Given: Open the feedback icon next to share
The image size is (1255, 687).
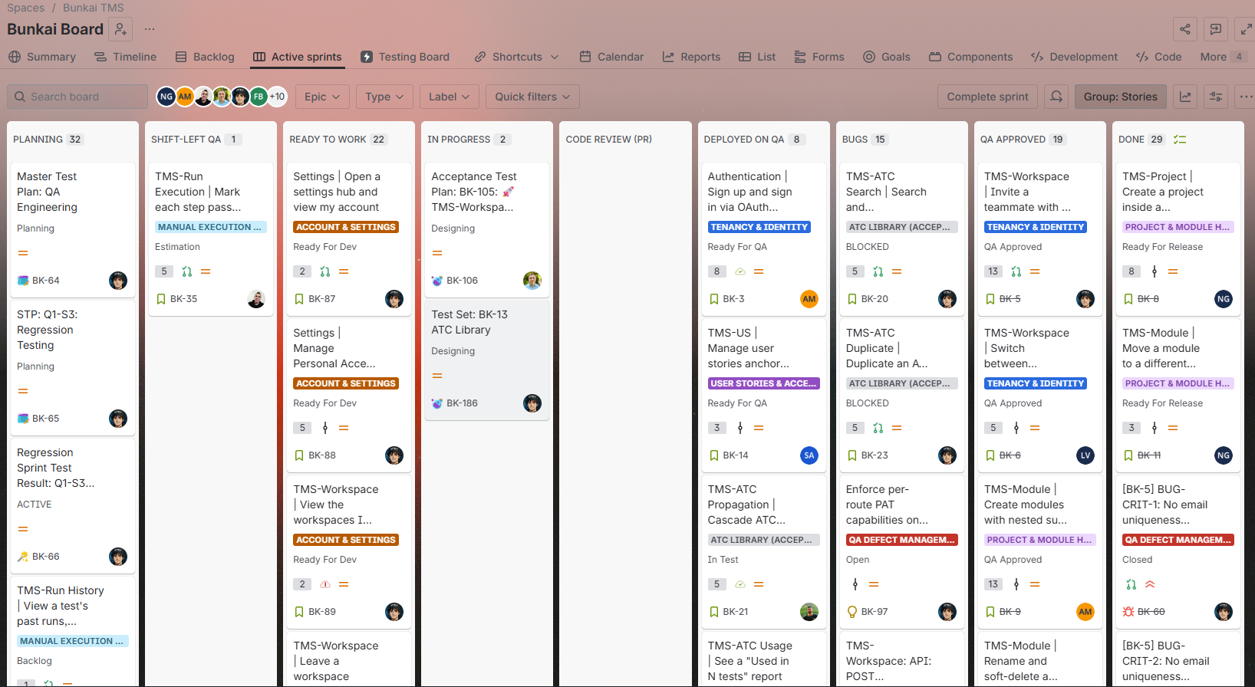Looking at the screenshot, I should point(1216,29).
